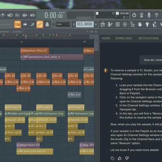This screenshot has width=162, height=162.
Task: Open the Playlist view icon
Action: 103,25
